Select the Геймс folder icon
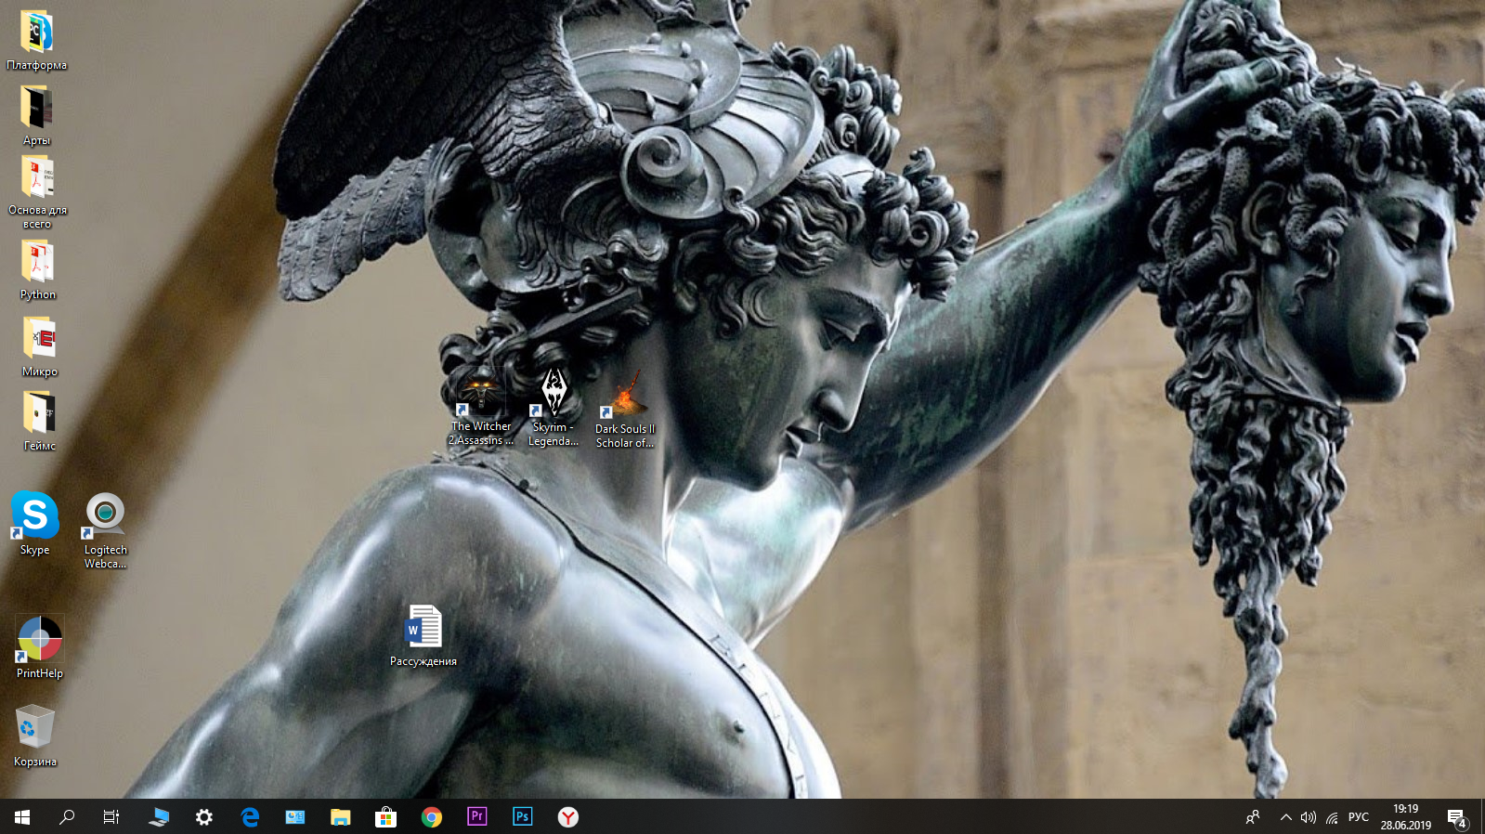 [39, 421]
